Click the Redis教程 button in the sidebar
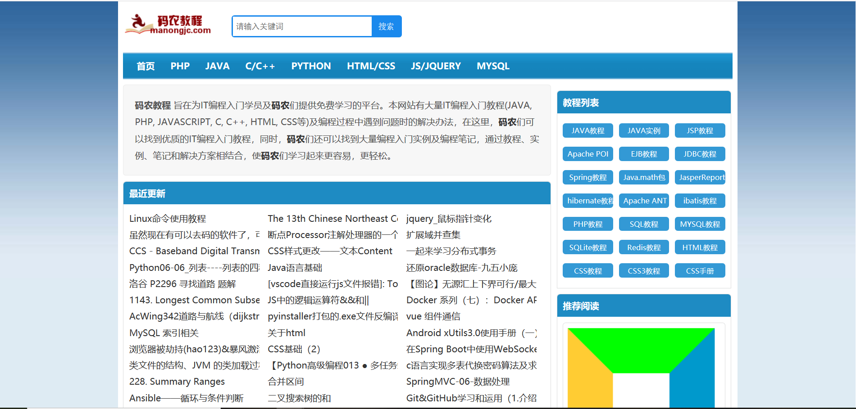 (x=644, y=247)
